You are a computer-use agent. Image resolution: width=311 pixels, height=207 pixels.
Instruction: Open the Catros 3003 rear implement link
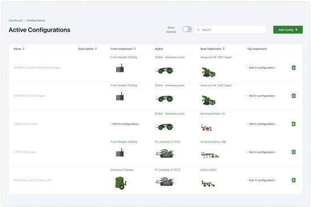coord(209,170)
